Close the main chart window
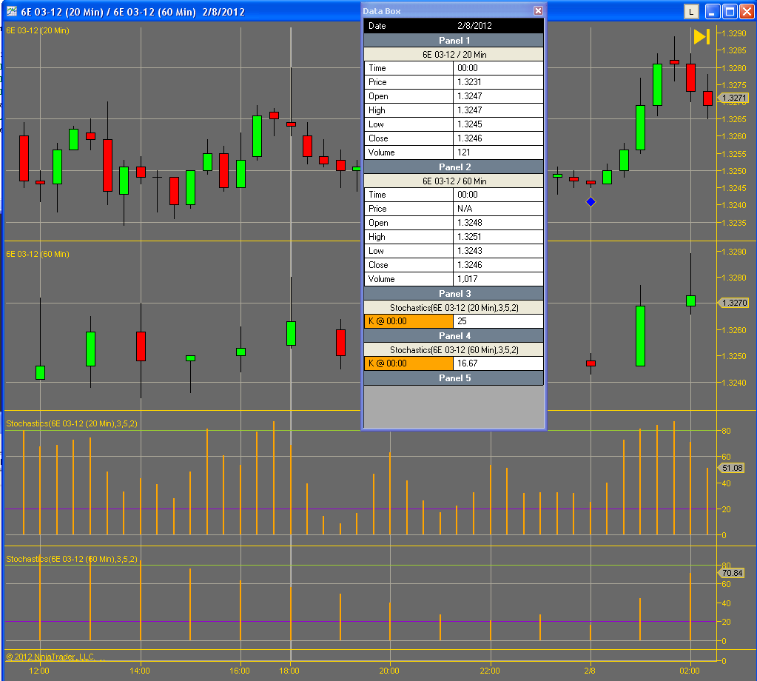 (x=747, y=11)
